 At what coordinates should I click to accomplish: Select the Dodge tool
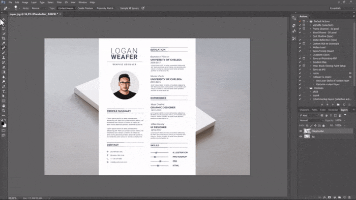4,82
